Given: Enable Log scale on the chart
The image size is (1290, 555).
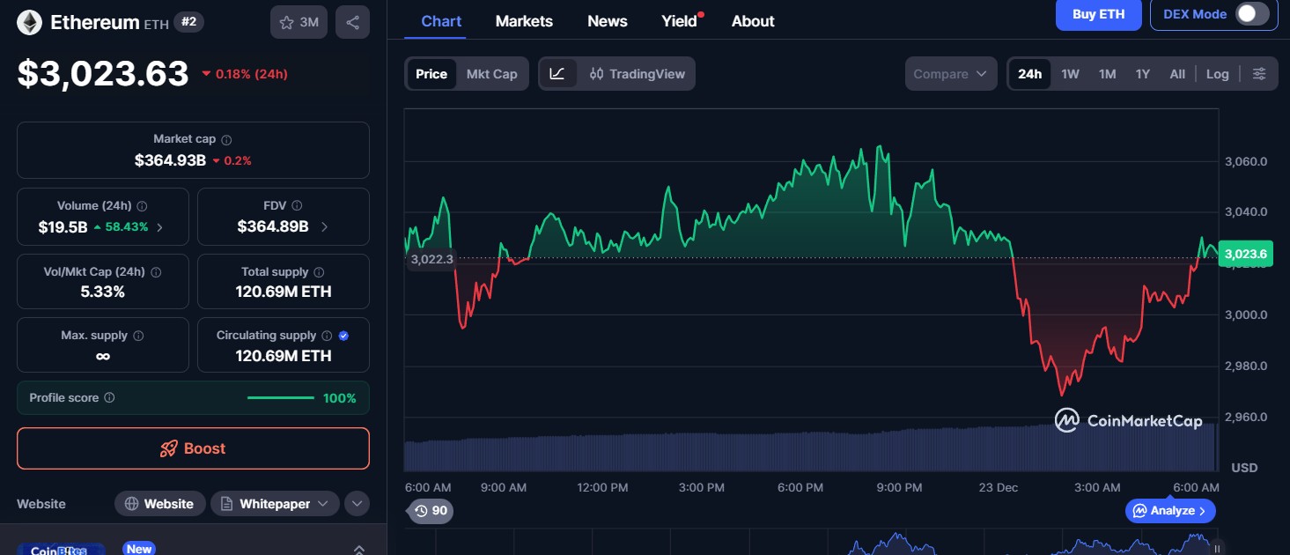Looking at the screenshot, I should 1217,74.
